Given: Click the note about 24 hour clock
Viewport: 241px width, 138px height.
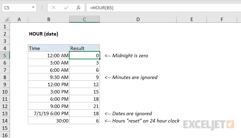Looking at the screenshot, I should tap(142, 121).
